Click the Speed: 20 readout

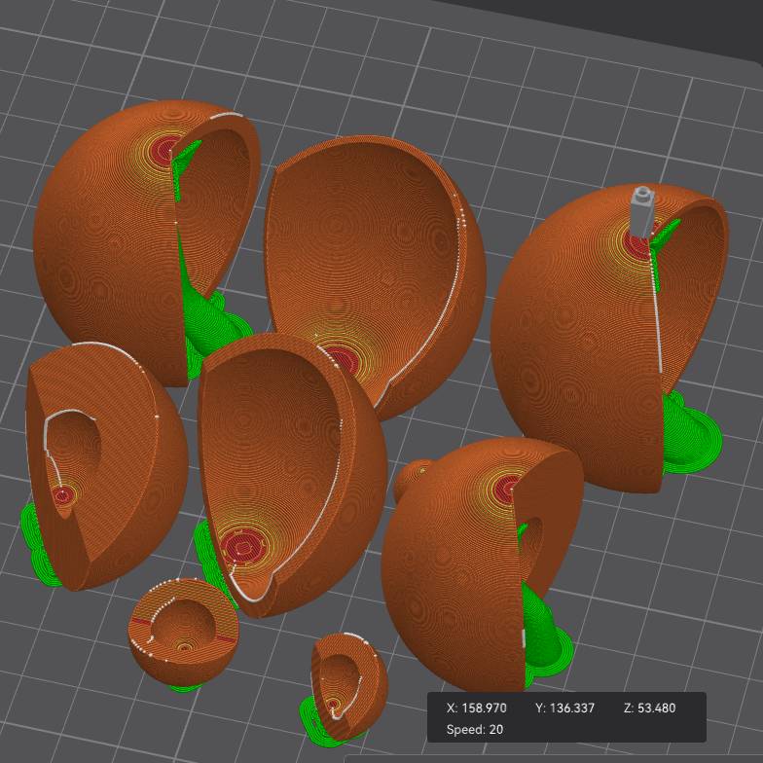475,730
